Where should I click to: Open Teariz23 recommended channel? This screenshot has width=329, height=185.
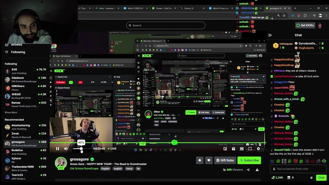click(25, 177)
